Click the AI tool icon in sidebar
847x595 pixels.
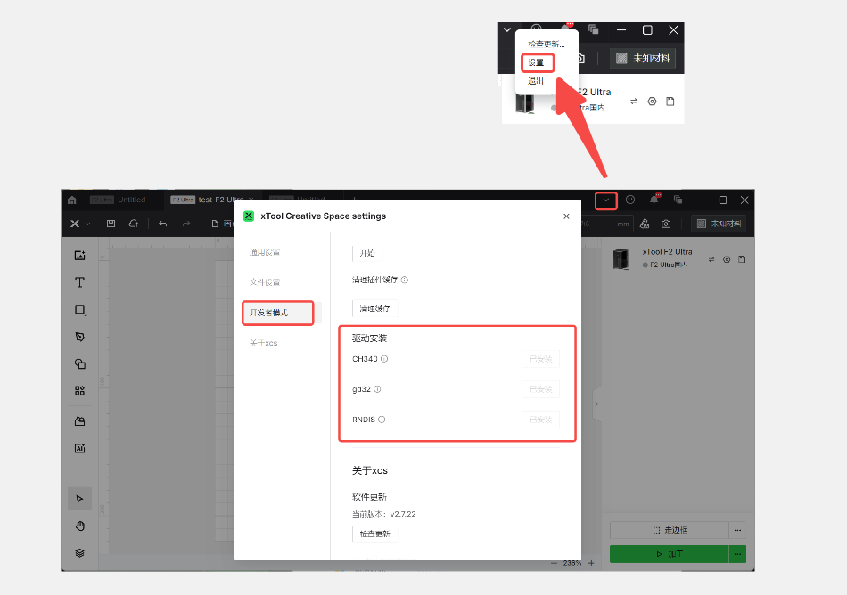click(x=80, y=448)
